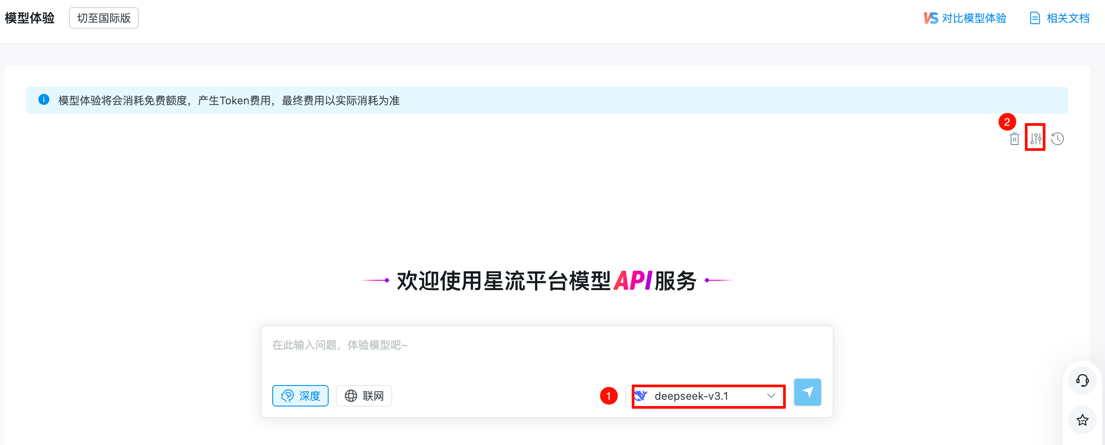Open customer service headset icon

point(1082,381)
